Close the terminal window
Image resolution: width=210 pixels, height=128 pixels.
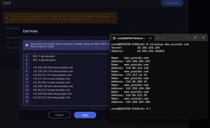203,38
